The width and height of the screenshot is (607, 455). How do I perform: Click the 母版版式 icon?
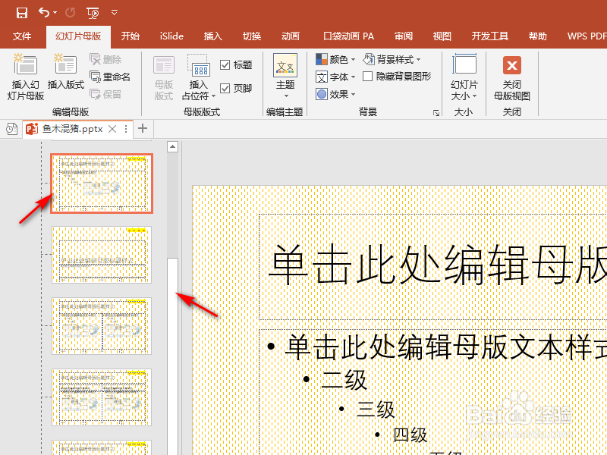click(164, 77)
